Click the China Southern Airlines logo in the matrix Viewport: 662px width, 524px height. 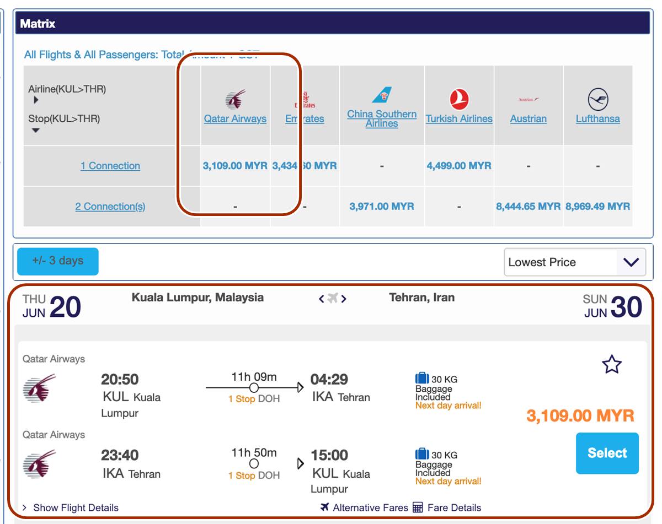coord(382,95)
